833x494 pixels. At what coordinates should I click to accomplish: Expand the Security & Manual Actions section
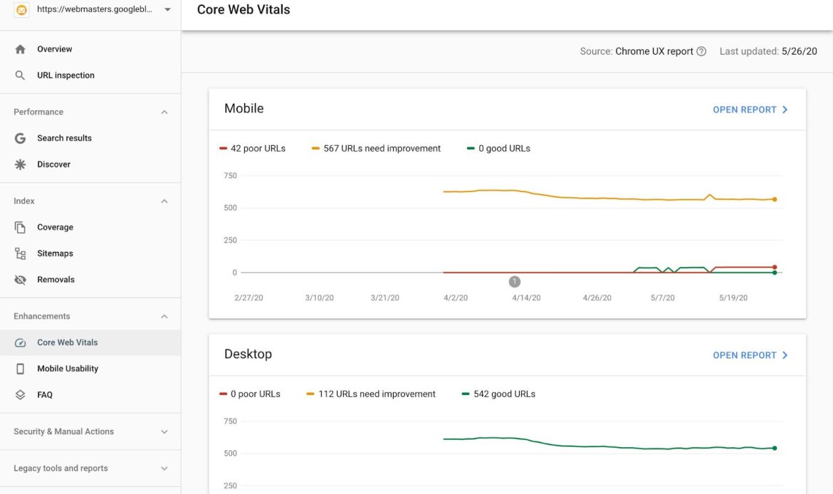click(x=164, y=431)
